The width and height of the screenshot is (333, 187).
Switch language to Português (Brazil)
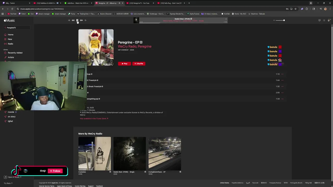pos(296,183)
